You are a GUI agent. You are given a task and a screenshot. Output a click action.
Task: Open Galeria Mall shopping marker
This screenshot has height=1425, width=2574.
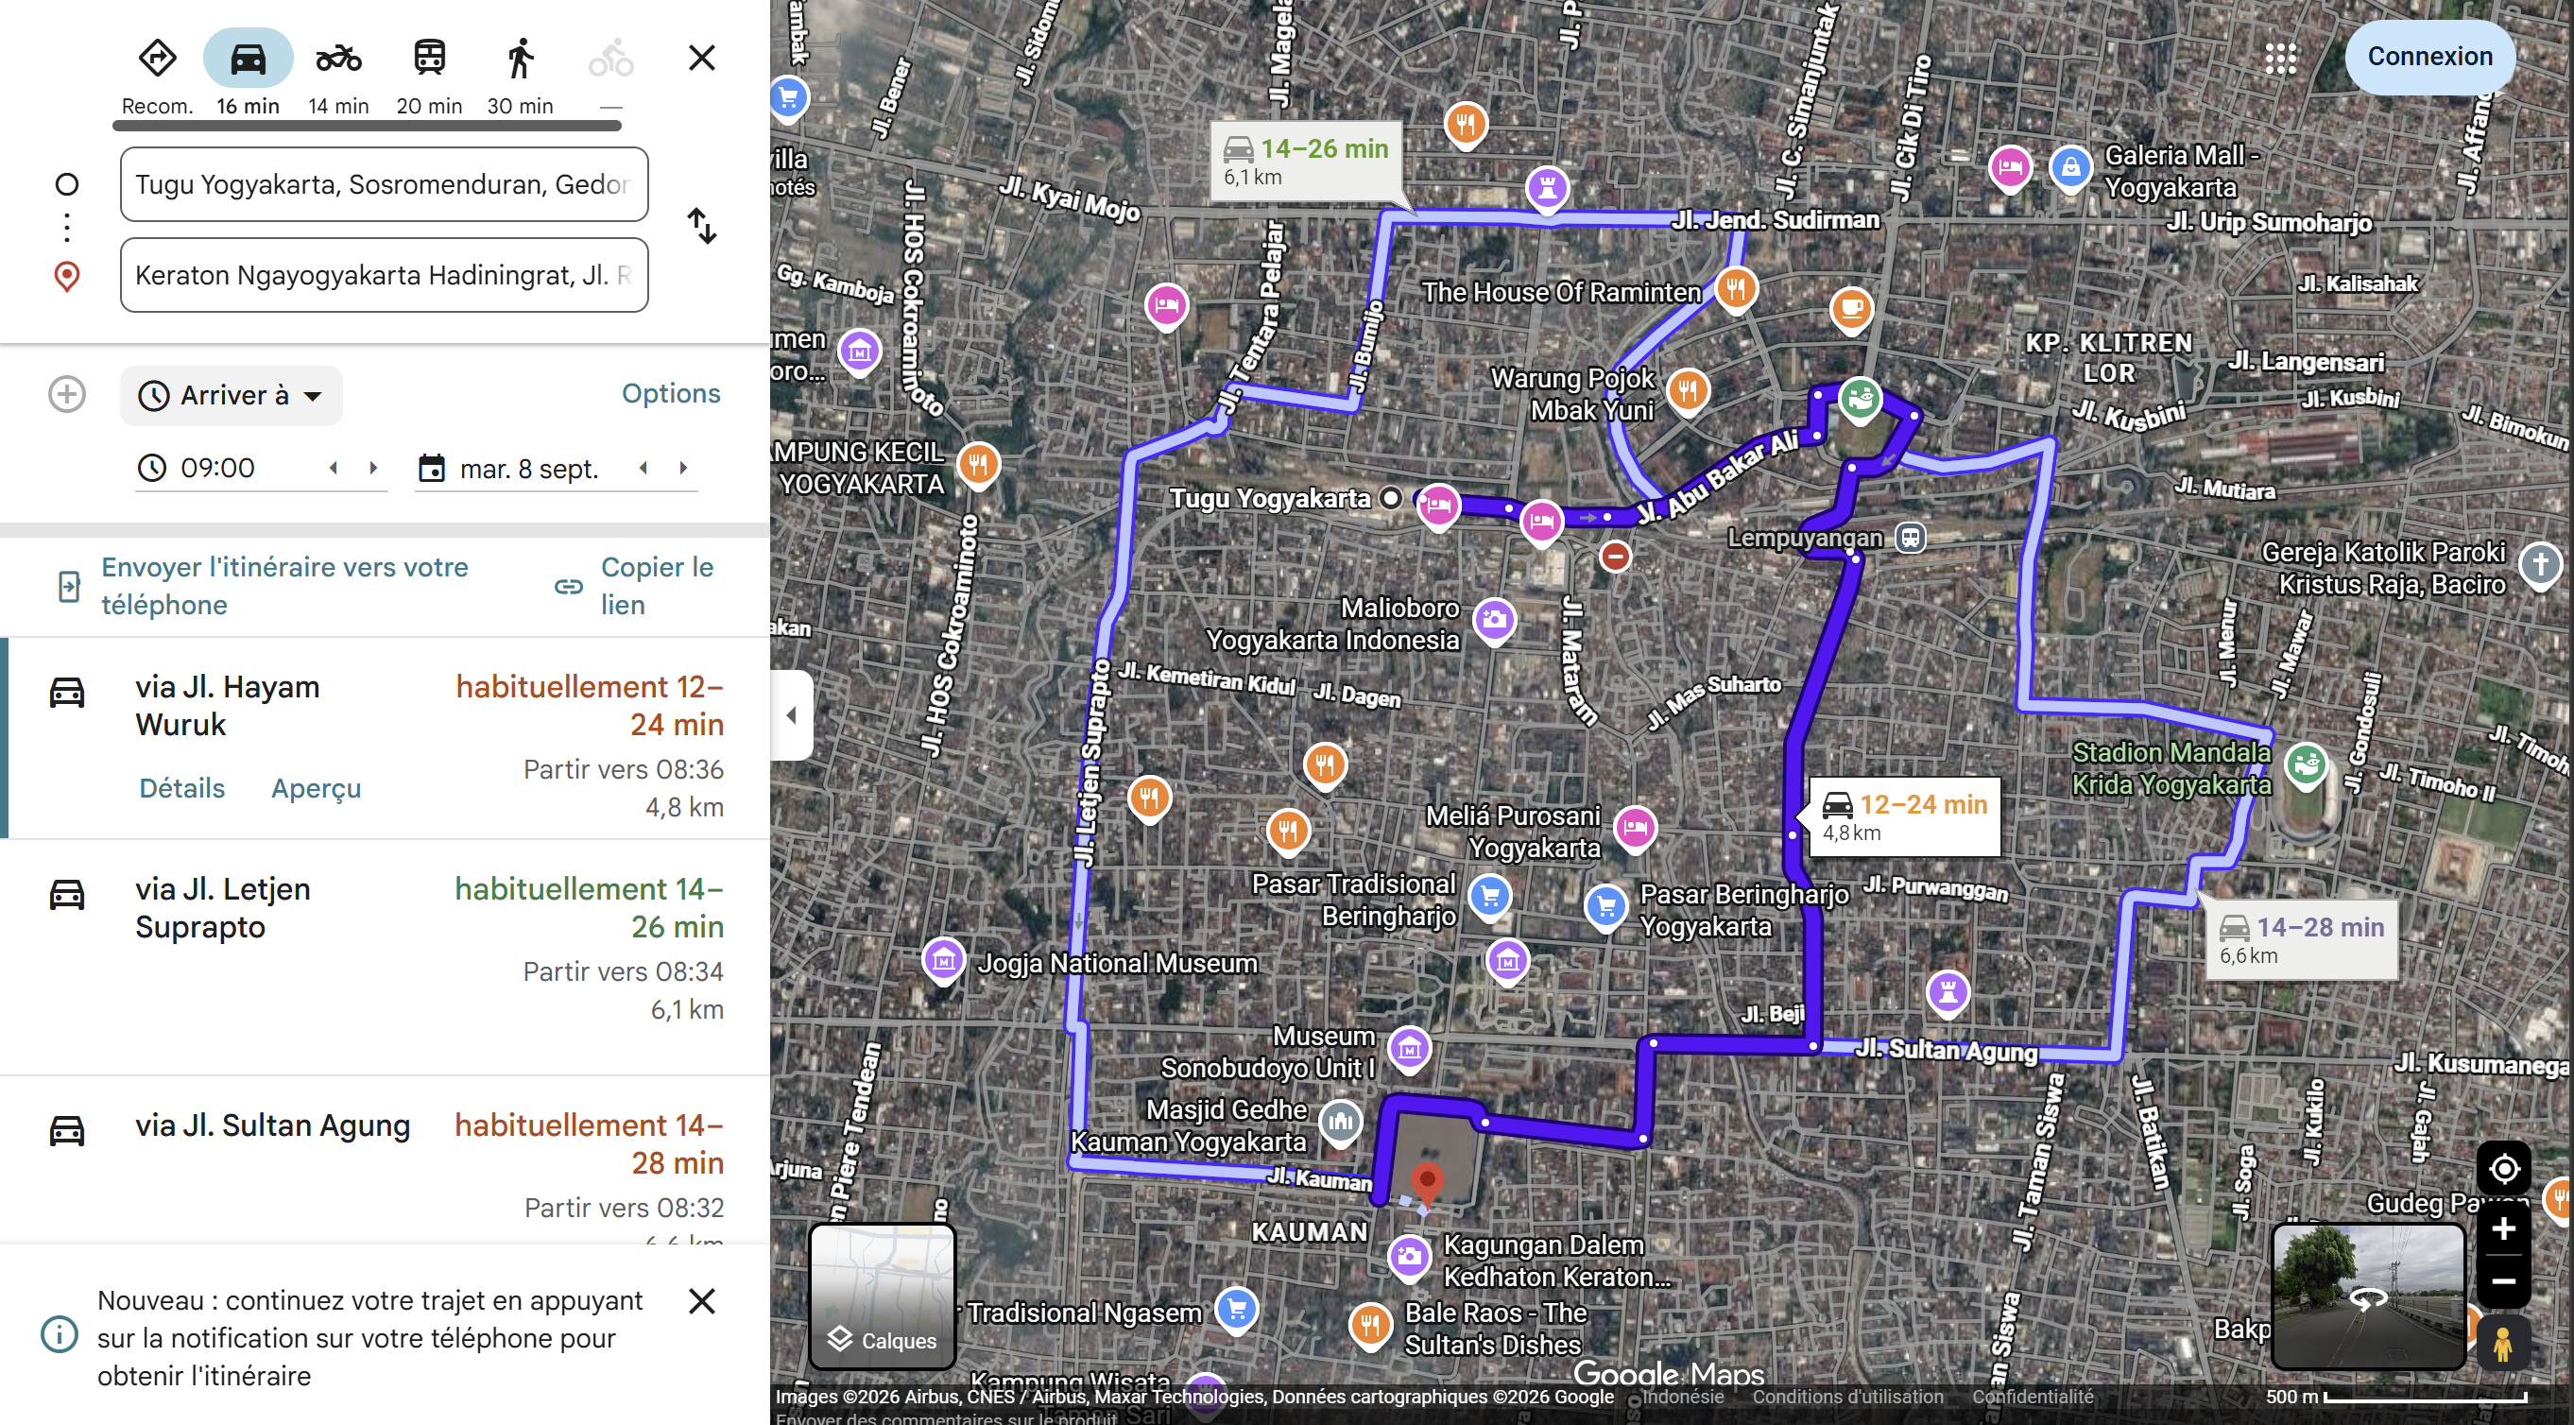tap(2070, 167)
